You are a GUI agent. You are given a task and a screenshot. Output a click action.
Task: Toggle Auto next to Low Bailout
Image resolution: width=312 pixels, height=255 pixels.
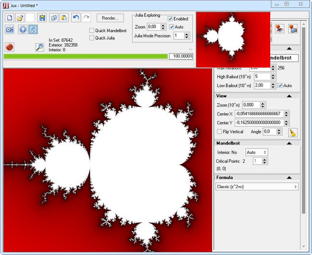[280, 85]
